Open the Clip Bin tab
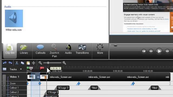This screenshot has width=173, height=97. tap(10, 51)
